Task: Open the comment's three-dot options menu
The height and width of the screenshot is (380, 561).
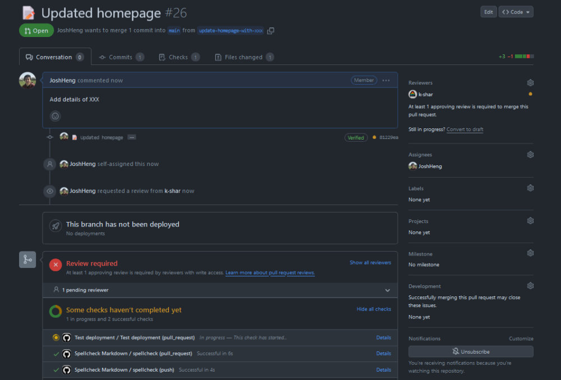Action: [x=386, y=80]
